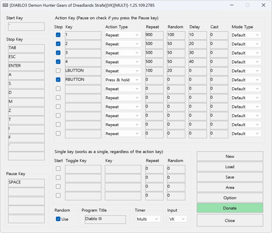272x233 pixels.
Task: Click the Delay field showing 40
Action: point(198,62)
